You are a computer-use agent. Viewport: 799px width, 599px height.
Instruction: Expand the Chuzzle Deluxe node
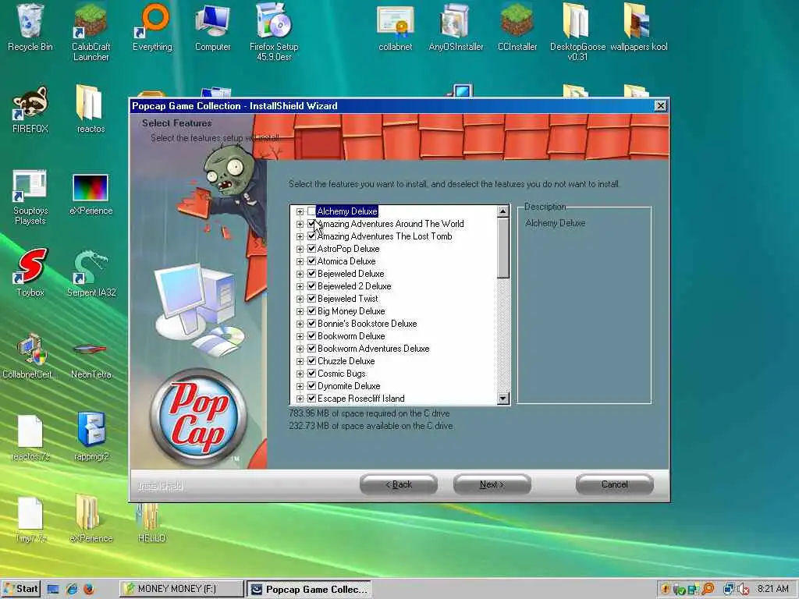300,361
